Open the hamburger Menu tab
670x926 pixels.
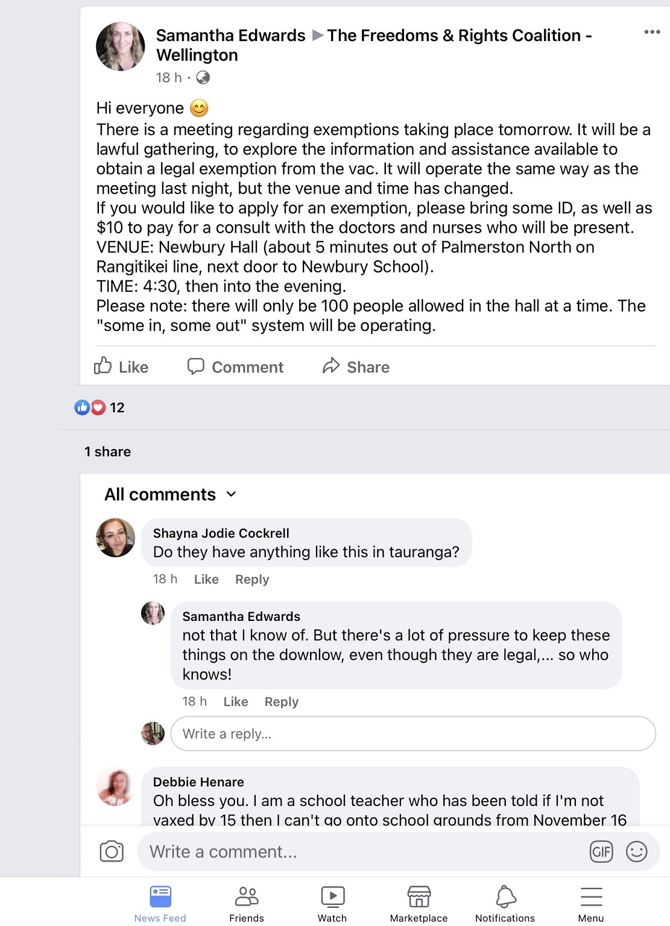(591, 904)
